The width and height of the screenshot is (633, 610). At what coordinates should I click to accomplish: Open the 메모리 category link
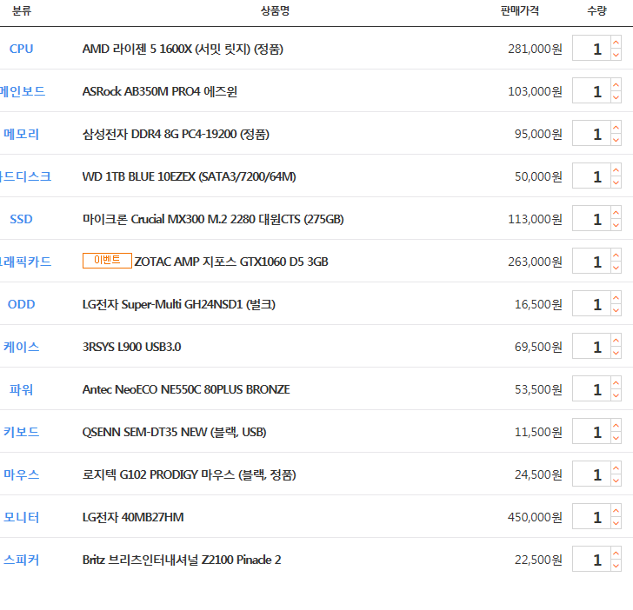click(22, 134)
